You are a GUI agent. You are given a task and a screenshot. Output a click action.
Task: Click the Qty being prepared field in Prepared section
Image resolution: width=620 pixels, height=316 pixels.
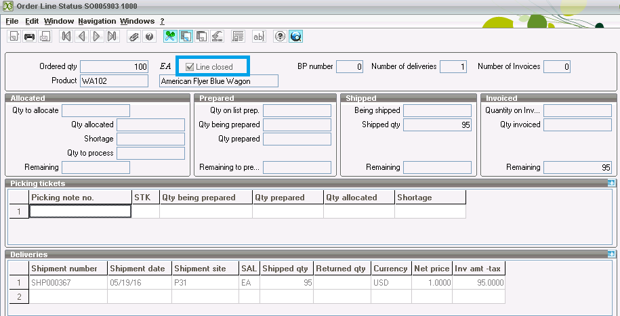click(x=297, y=125)
